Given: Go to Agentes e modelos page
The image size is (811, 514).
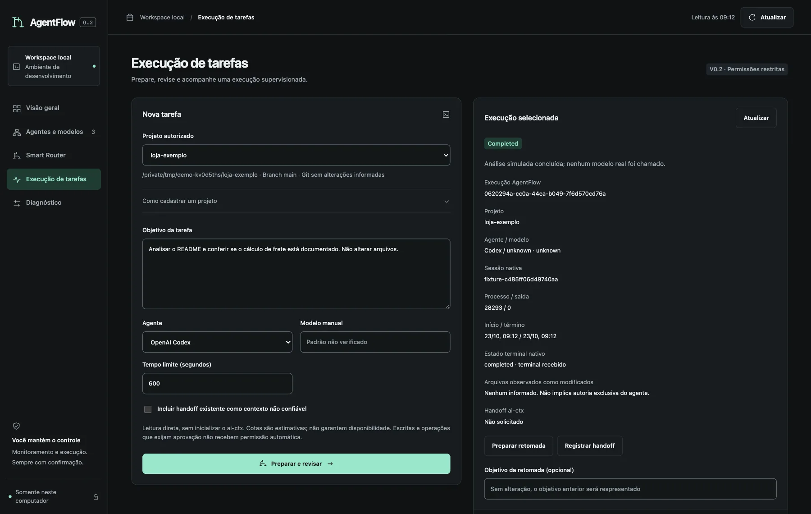Looking at the screenshot, I should coord(54,132).
